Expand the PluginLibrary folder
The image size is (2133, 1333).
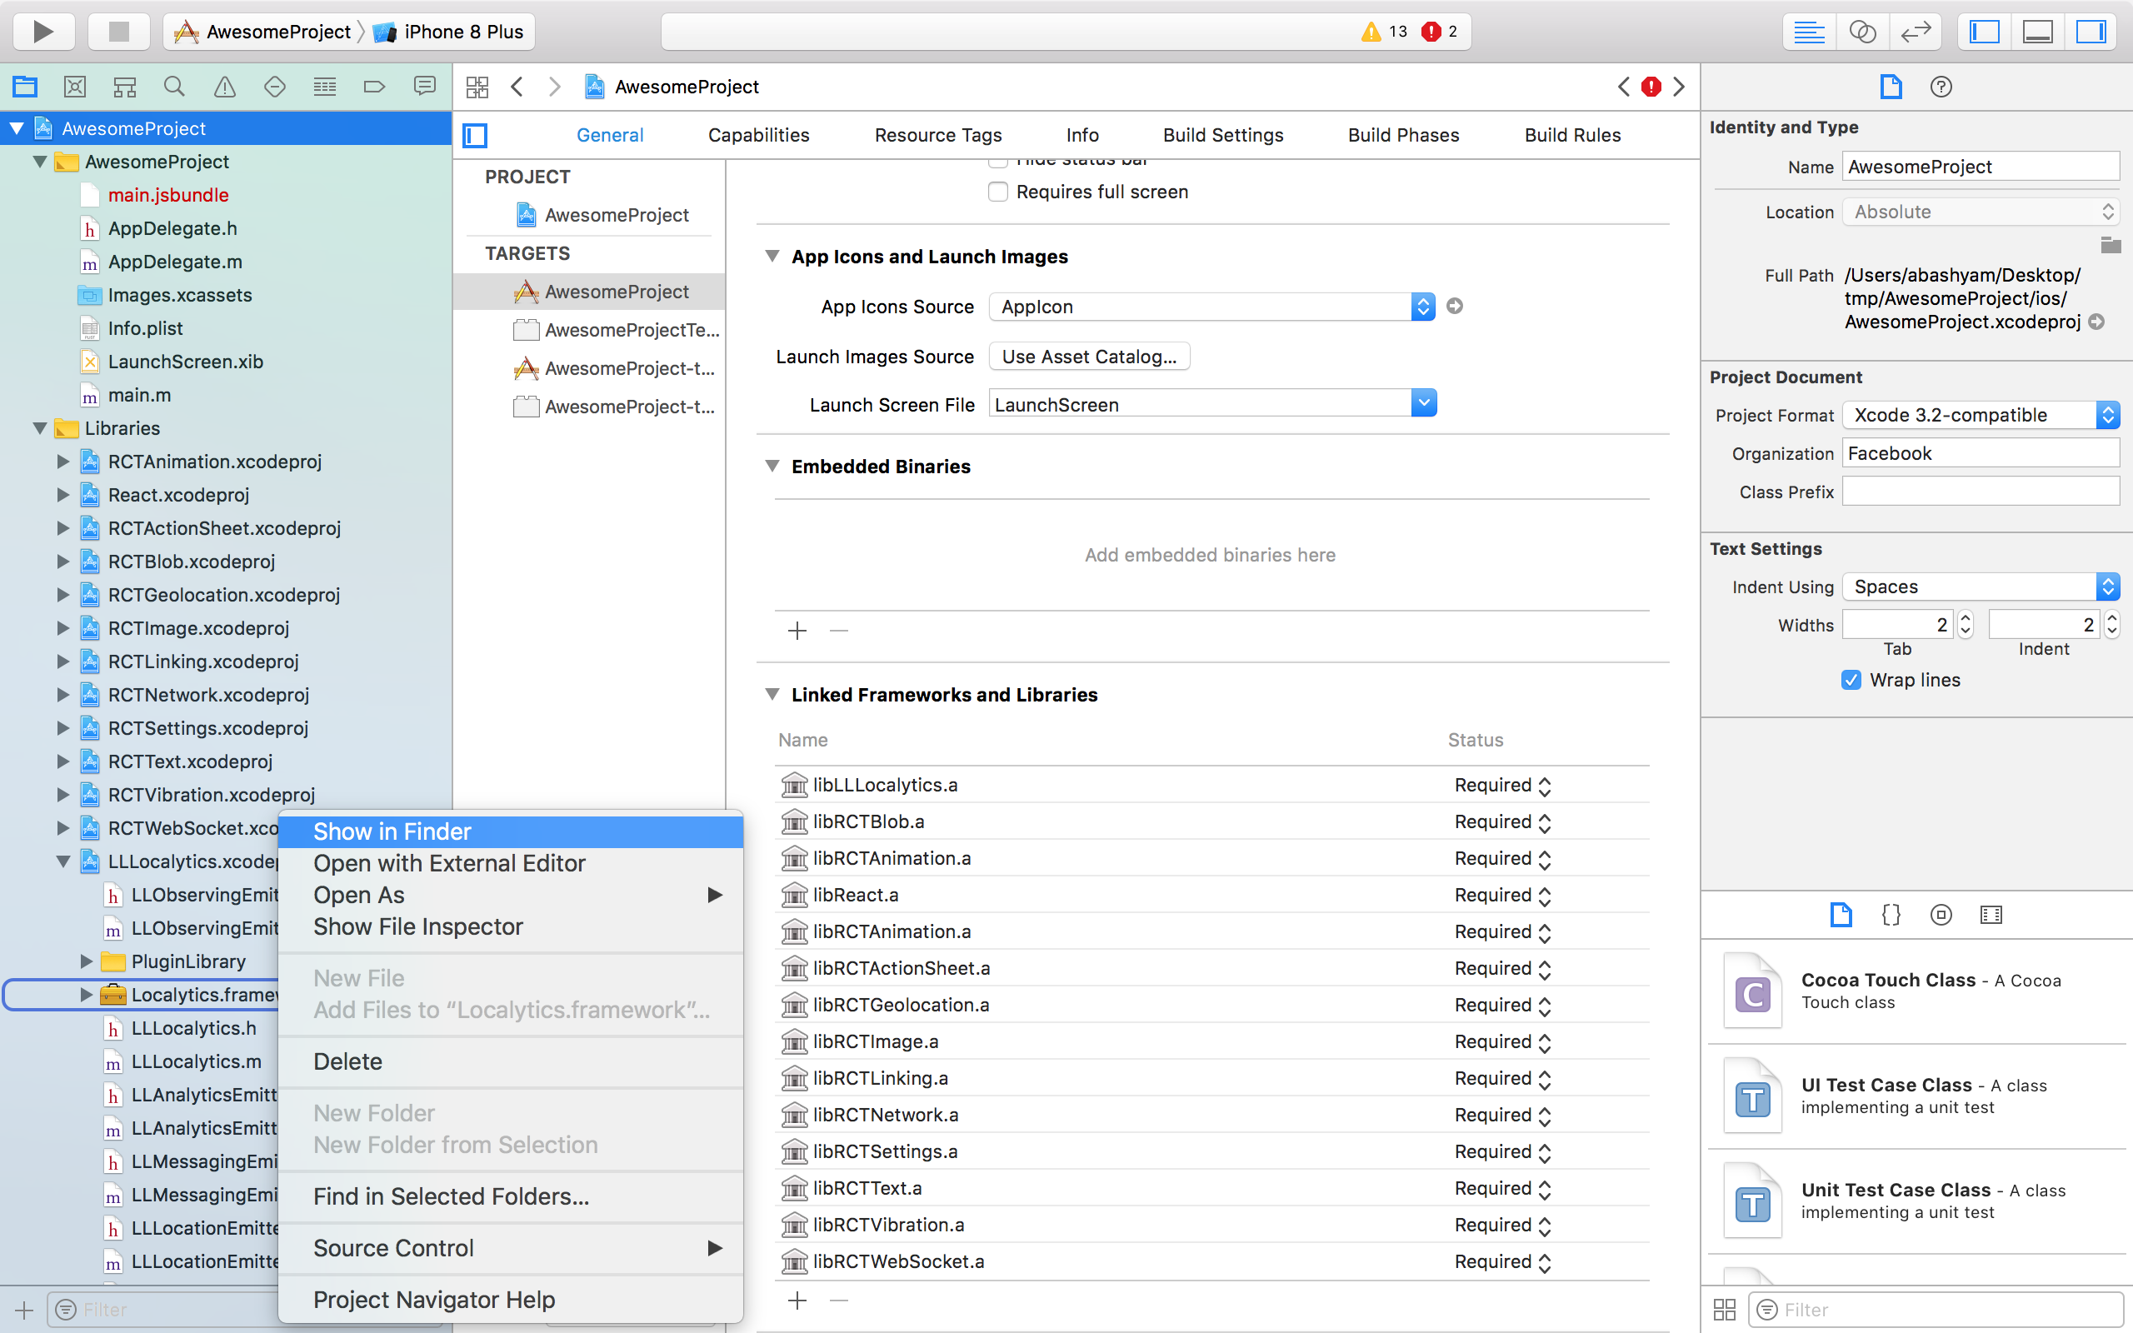(x=86, y=961)
